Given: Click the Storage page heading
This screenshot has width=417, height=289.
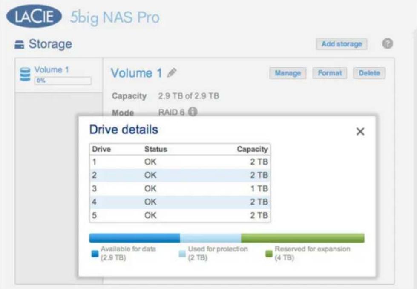Looking at the screenshot, I should [50, 44].
